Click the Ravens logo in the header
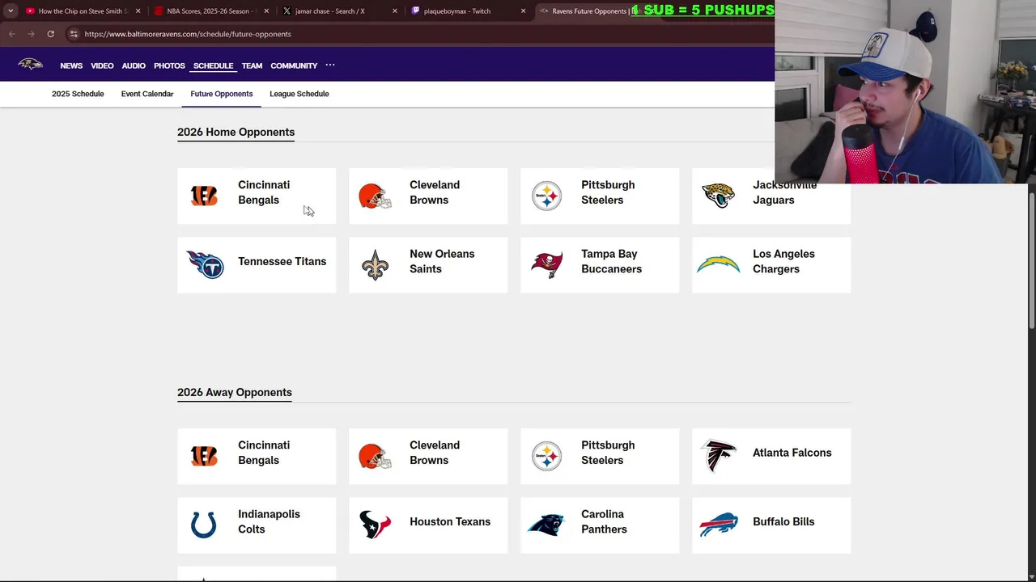The height and width of the screenshot is (582, 1036). 31,65
